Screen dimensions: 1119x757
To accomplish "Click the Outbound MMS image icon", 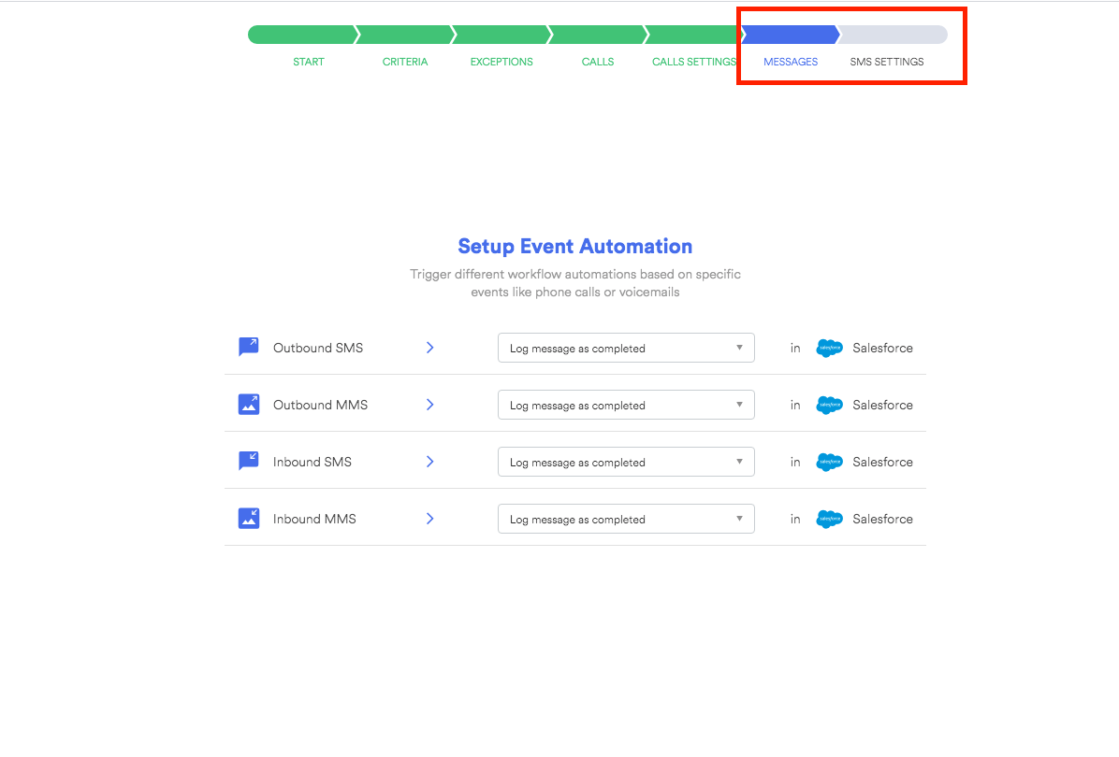I will click(x=248, y=404).
